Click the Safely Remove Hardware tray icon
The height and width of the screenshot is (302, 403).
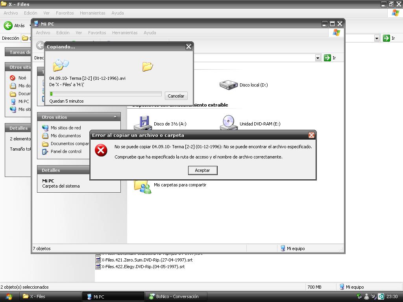pyautogui.click(x=360, y=296)
